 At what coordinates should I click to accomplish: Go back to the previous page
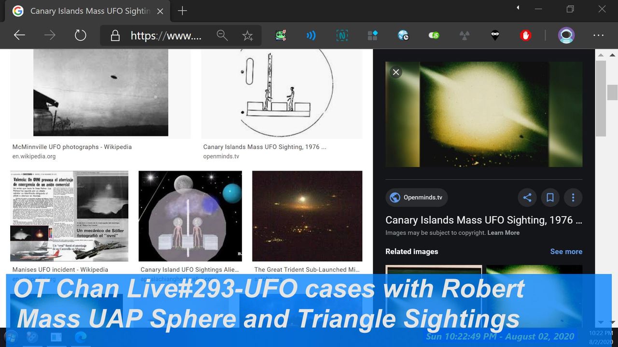(x=19, y=35)
